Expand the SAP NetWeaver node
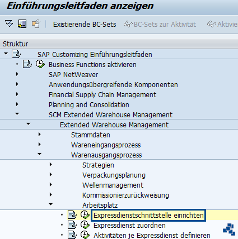 [17, 74]
